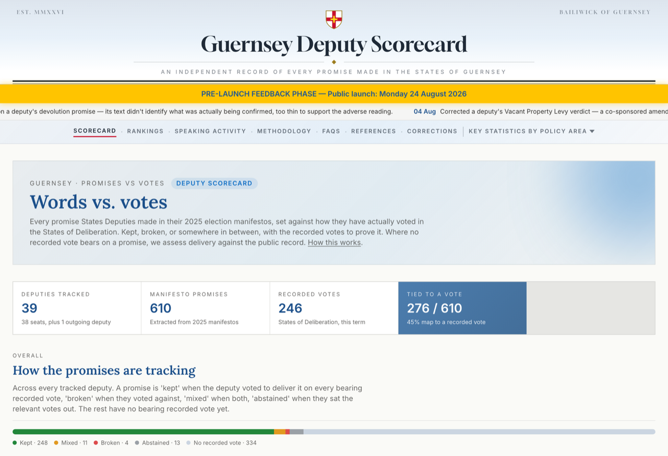Select the Deputies Tracked stat card
This screenshot has height=456, width=668.
click(x=77, y=308)
